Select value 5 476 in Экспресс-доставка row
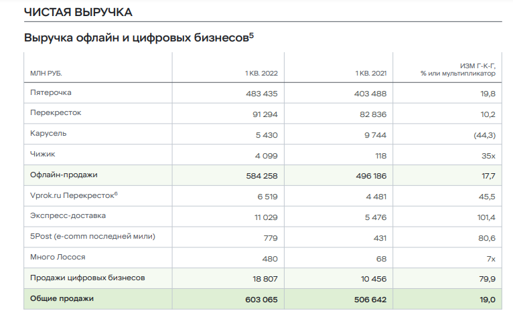This screenshot has height=315, width=513. [x=376, y=217]
